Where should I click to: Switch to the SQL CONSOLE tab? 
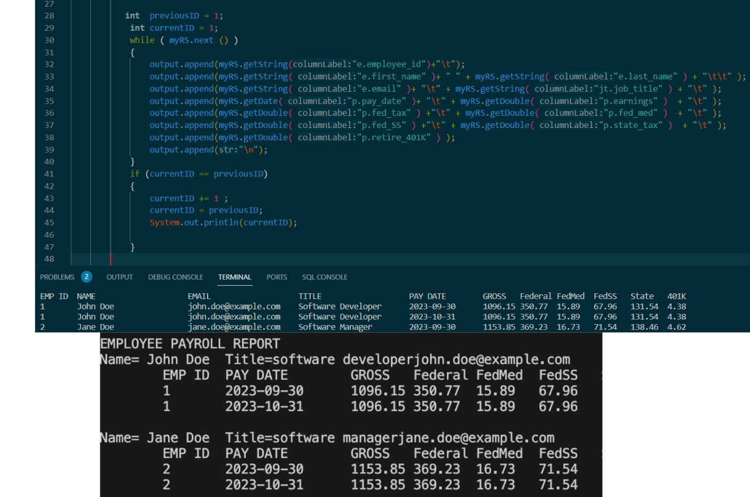pos(325,277)
